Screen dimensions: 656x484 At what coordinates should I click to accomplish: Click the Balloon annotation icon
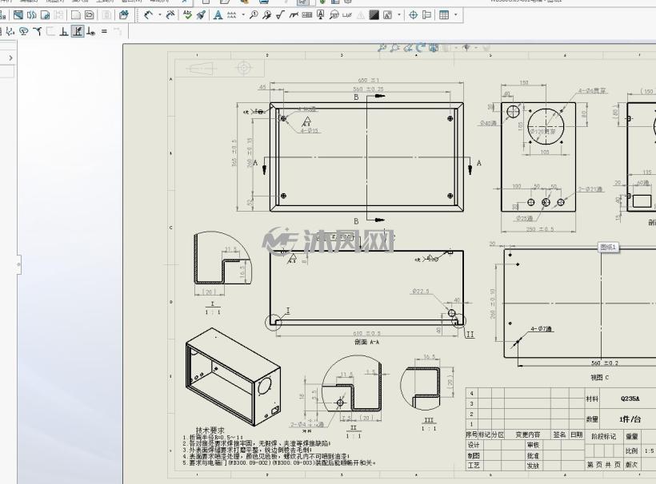click(x=254, y=15)
